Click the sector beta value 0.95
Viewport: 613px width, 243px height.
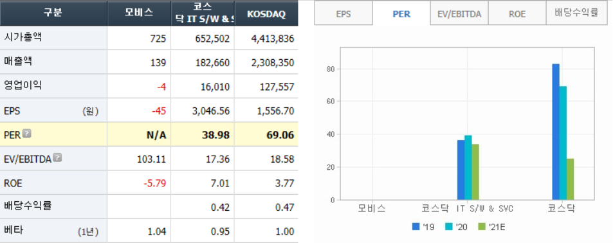point(221,231)
